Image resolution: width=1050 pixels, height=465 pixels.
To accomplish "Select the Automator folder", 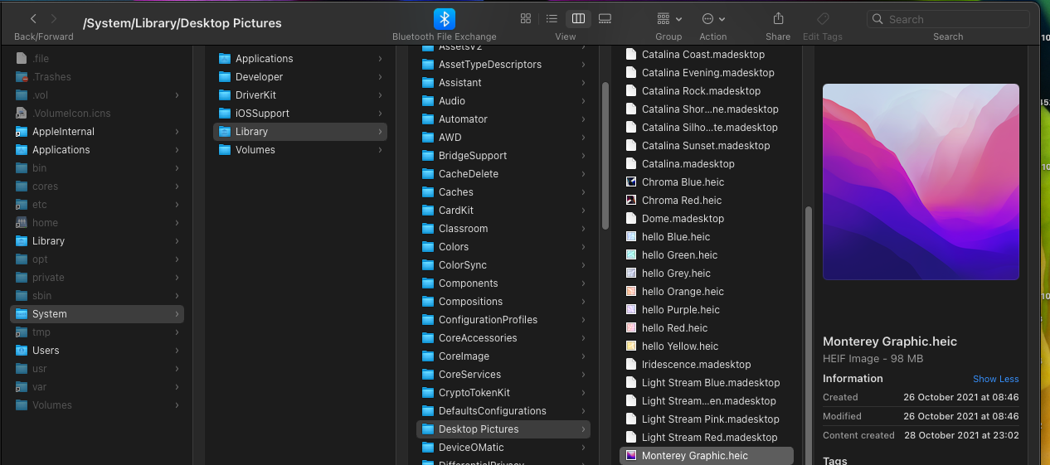I will tap(503, 119).
